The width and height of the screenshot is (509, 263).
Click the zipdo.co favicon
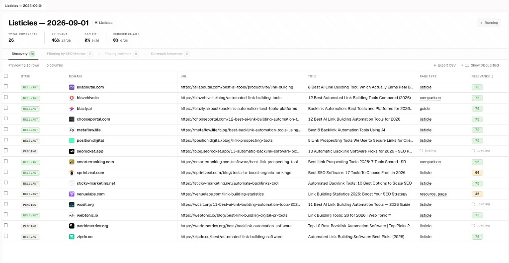click(72, 237)
